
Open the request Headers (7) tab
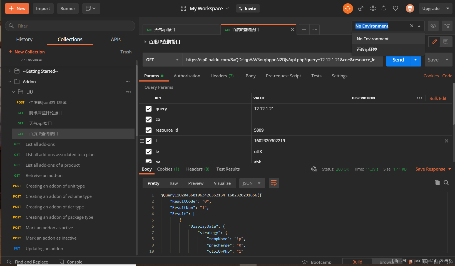coord(222,76)
